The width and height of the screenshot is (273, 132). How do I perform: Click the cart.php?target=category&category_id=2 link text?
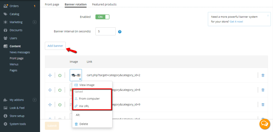pyautogui.click(x=114, y=75)
